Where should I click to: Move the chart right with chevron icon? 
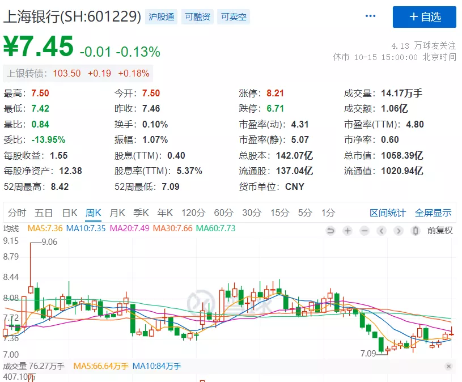(x=399, y=231)
